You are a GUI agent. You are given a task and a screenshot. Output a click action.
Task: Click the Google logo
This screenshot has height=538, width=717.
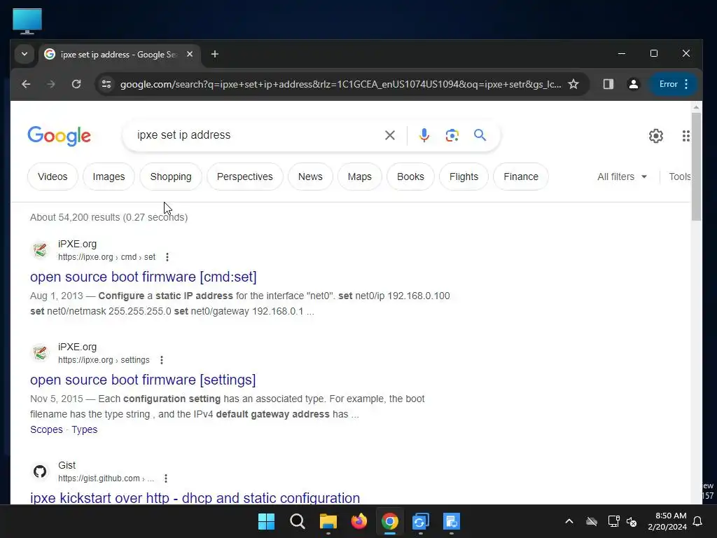click(59, 136)
